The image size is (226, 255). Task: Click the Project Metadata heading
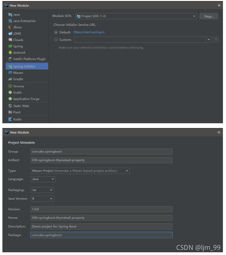click(21, 143)
